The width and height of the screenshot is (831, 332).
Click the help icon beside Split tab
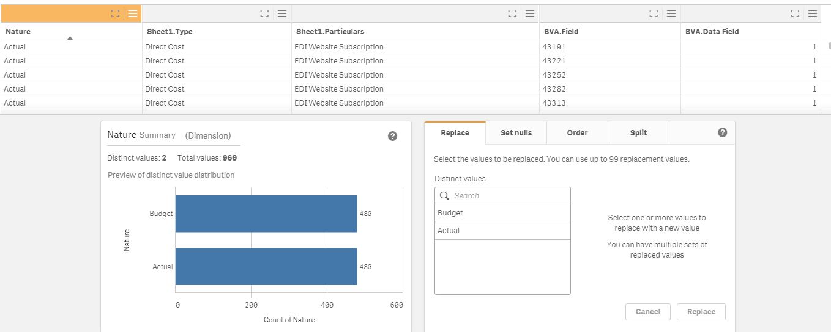tap(723, 132)
